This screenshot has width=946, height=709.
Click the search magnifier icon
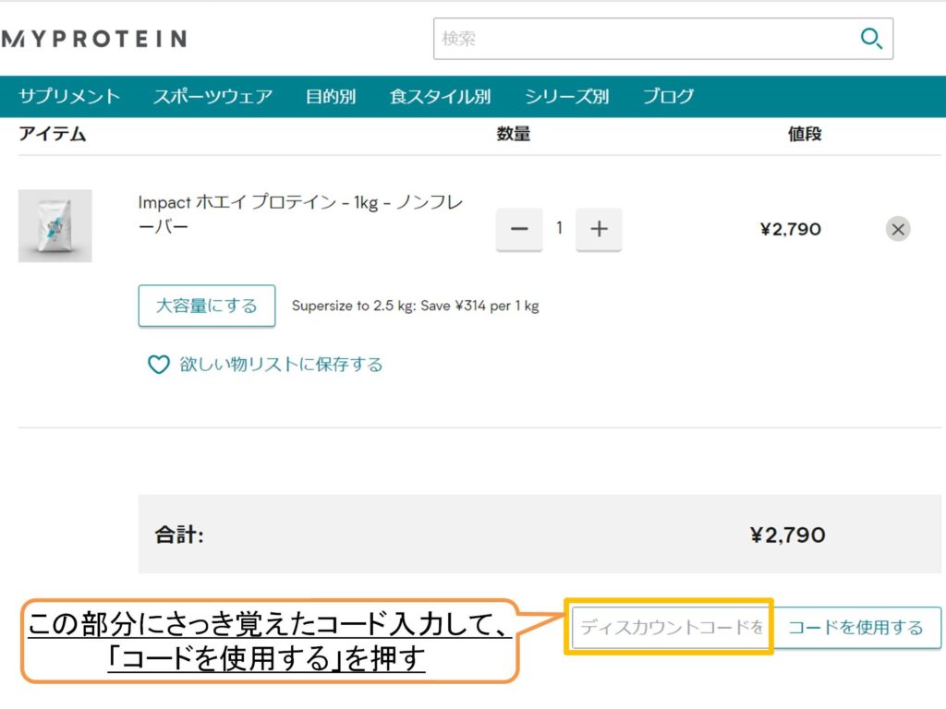click(x=870, y=39)
